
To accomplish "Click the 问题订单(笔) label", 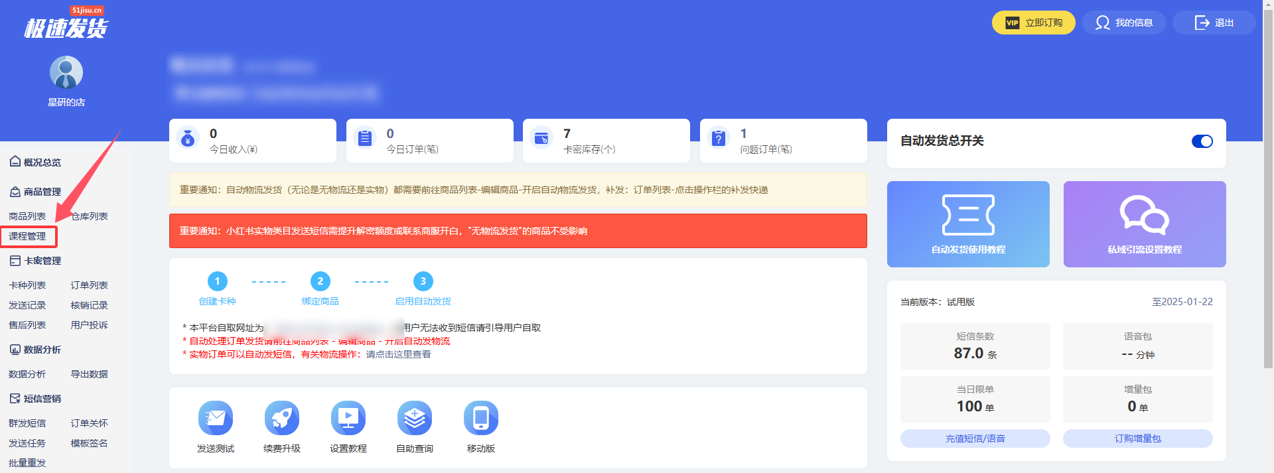I will [766, 149].
